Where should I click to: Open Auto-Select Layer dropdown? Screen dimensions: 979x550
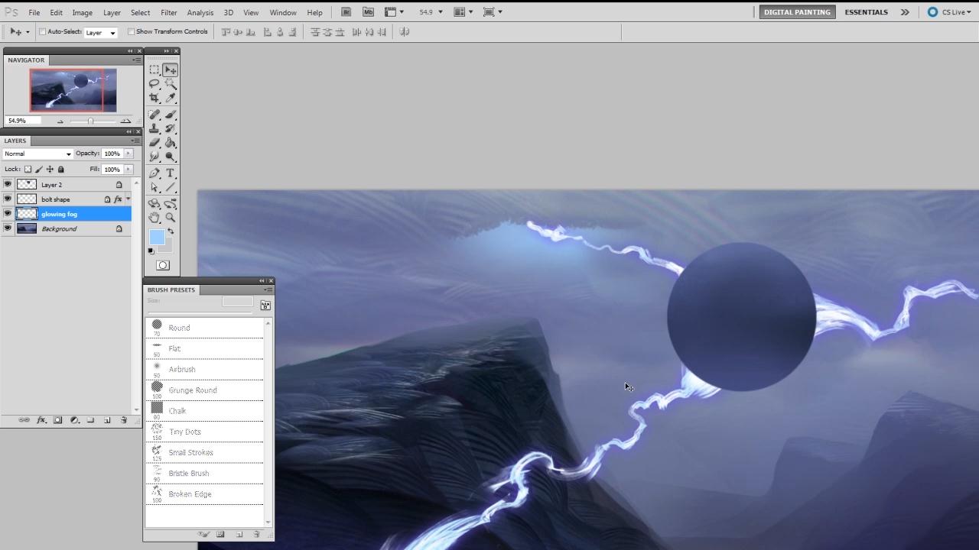[x=100, y=32]
